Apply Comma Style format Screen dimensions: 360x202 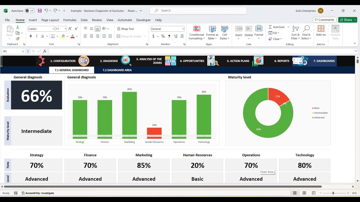point(169,36)
